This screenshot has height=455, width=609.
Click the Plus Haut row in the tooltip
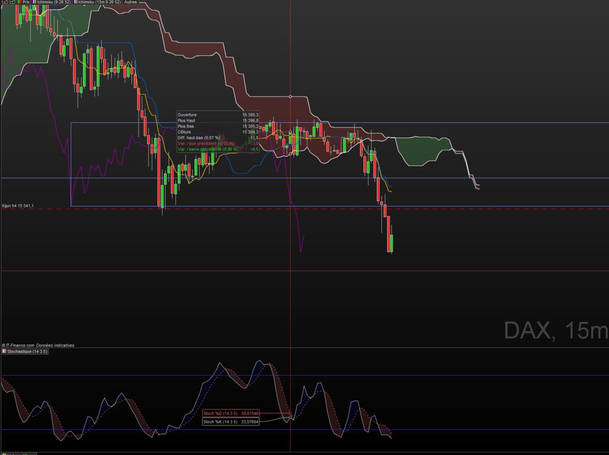point(218,120)
